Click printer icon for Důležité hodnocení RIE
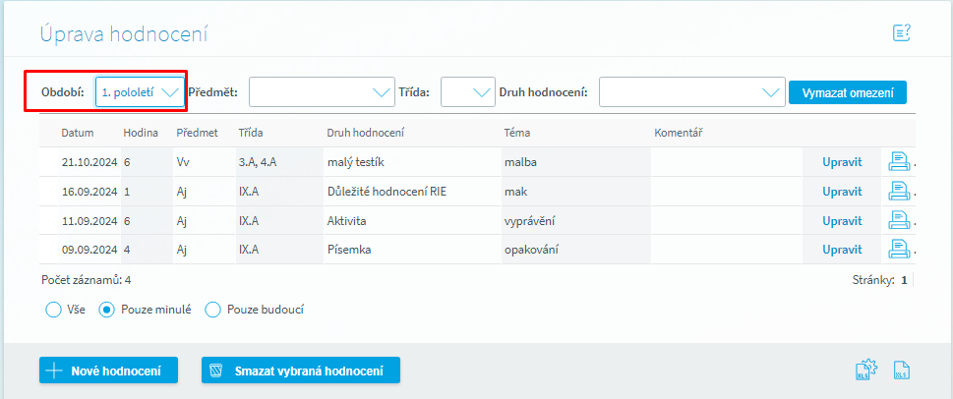Viewport: 953px width, 399px height. [899, 192]
